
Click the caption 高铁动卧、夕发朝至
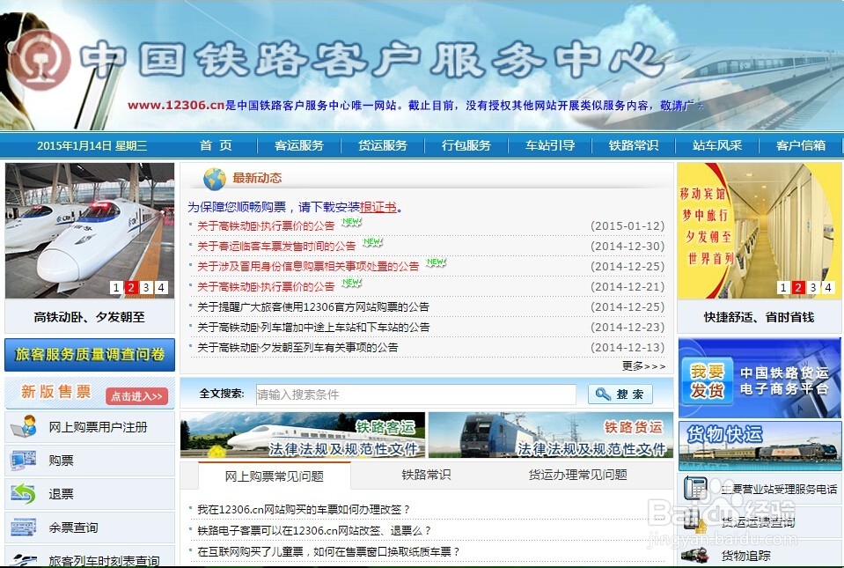[x=90, y=317]
